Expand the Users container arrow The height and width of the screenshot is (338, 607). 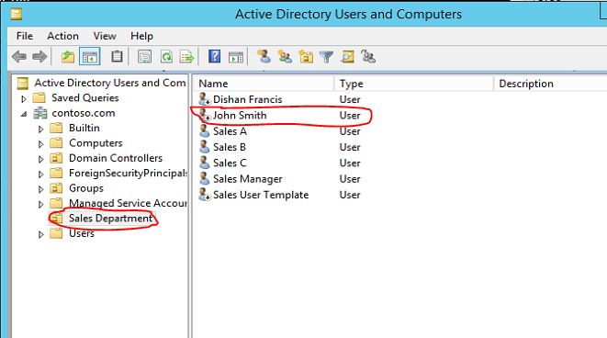point(40,234)
